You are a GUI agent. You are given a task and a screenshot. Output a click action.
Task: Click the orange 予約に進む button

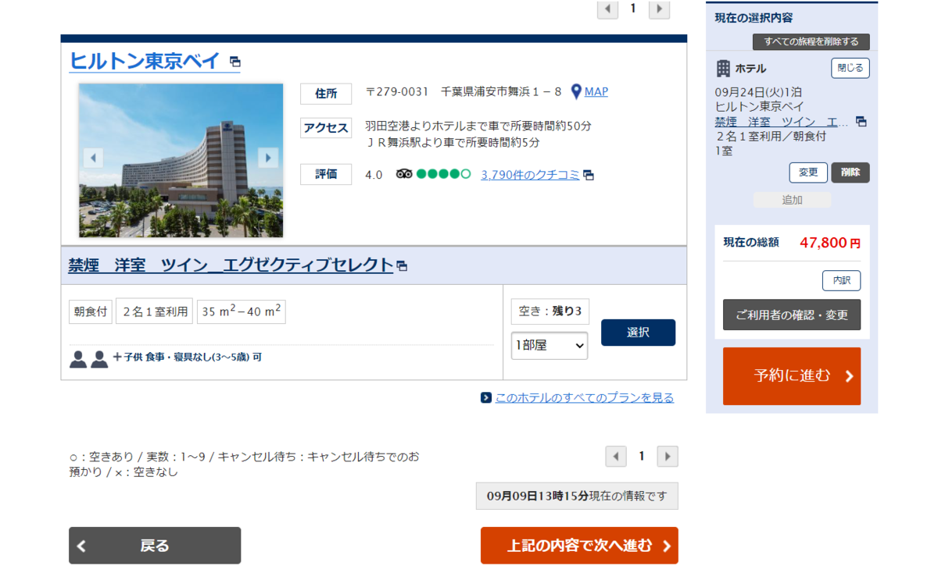point(792,376)
